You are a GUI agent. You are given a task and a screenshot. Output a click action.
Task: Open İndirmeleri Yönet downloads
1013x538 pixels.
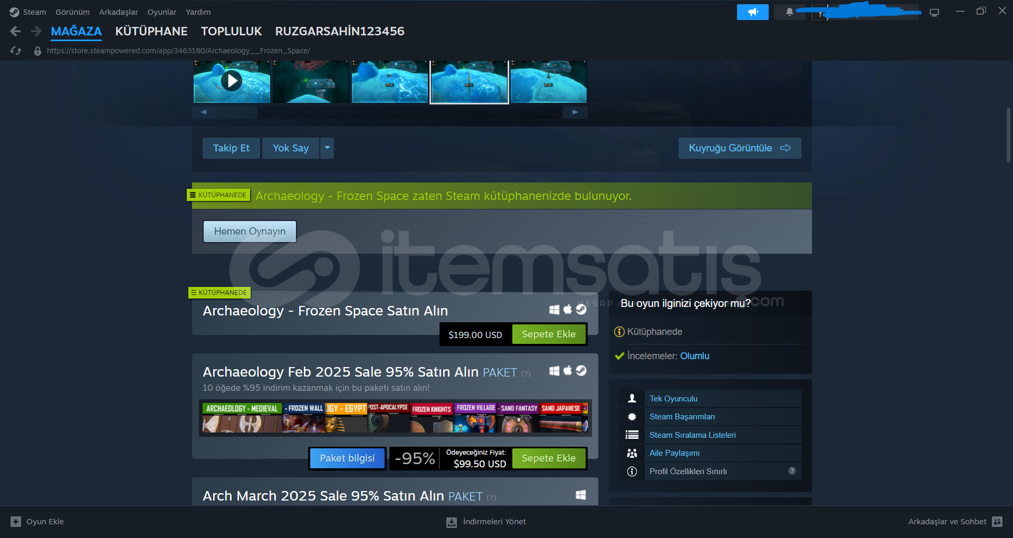point(486,522)
